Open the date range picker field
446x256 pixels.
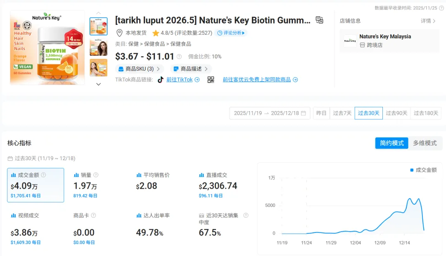click(270, 113)
